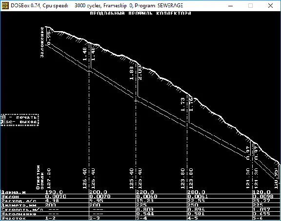Click filling value 0.581

pos(196,214)
